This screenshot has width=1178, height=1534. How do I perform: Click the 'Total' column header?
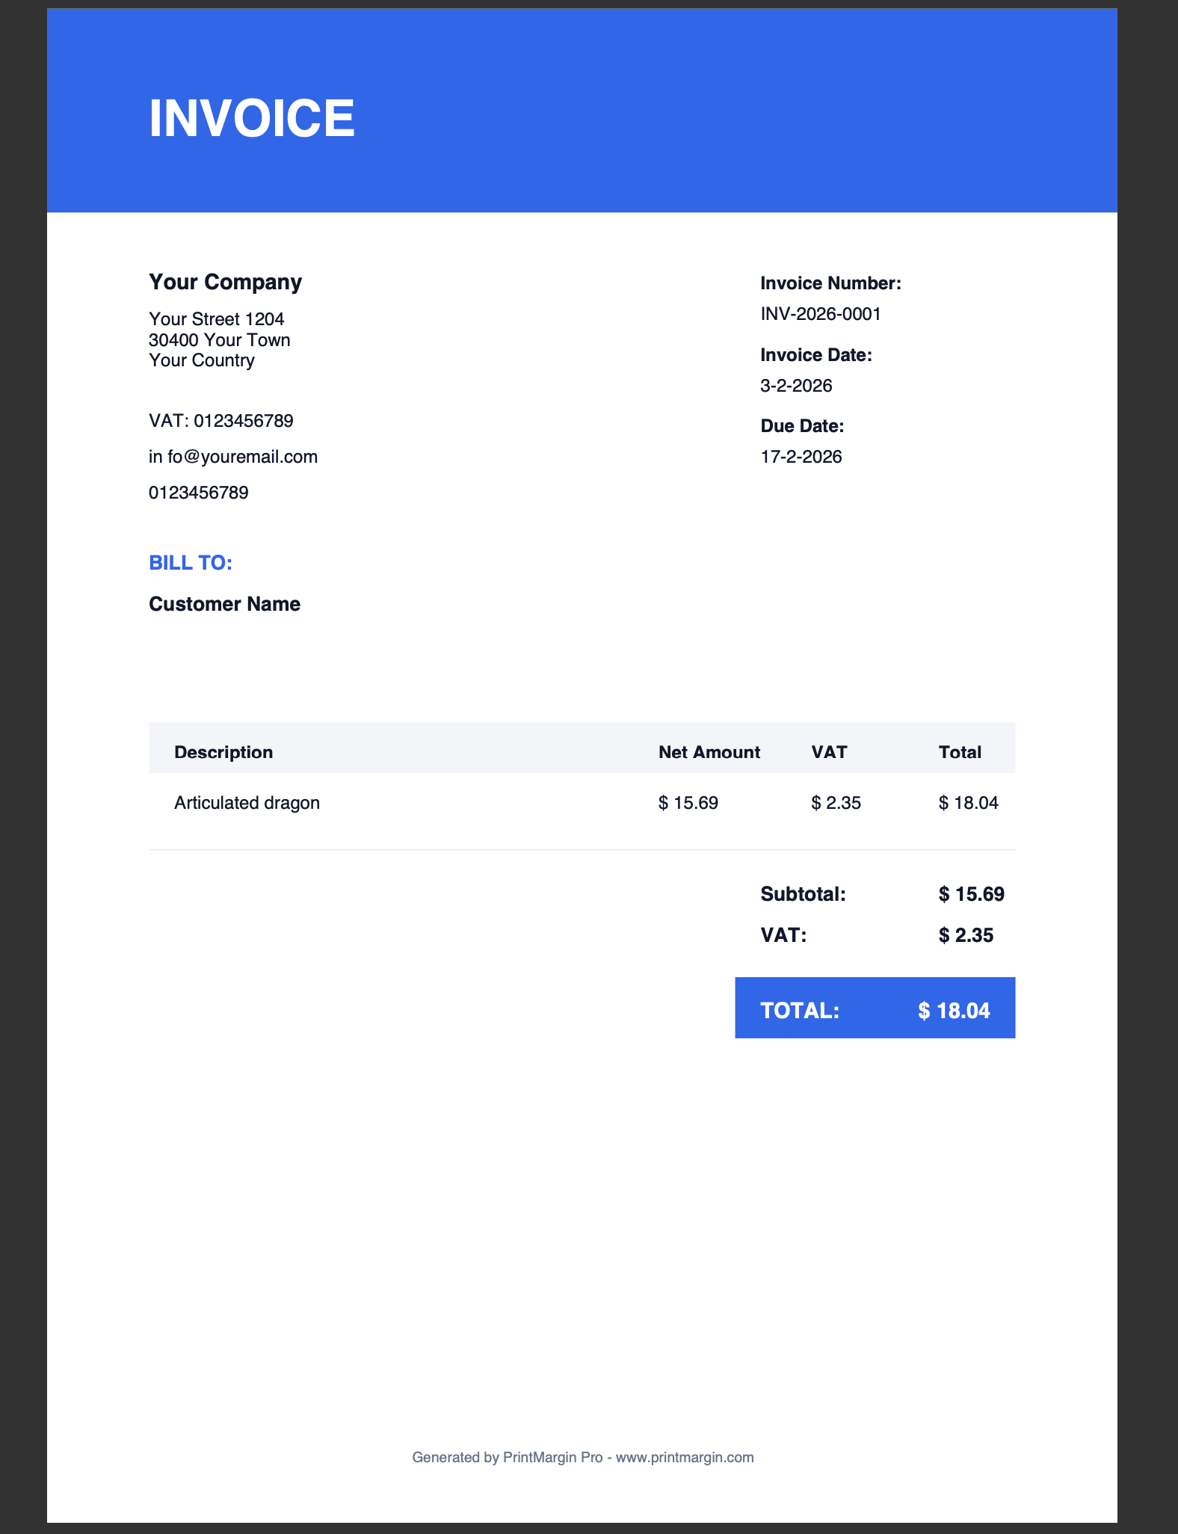(x=960, y=752)
